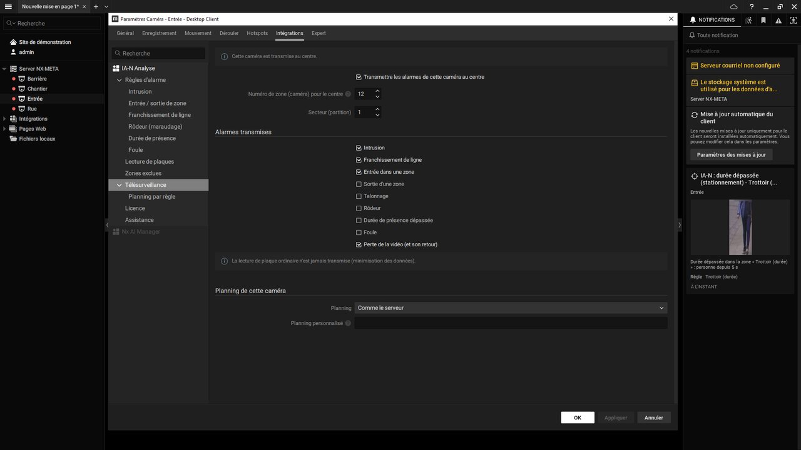Uncheck Transmettre les alarmes au centre

click(359, 77)
